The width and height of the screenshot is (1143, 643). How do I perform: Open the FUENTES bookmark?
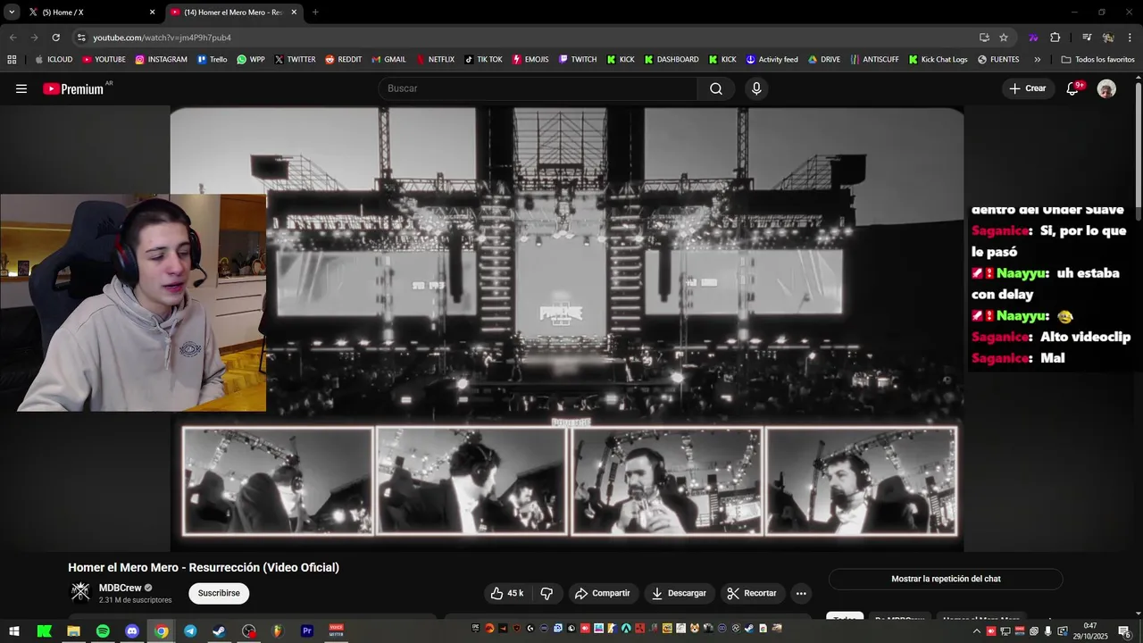[x=998, y=60]
